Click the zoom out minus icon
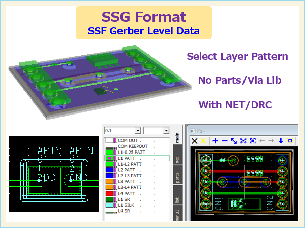Screen dimensions: 305x228 tap(224, 141)
